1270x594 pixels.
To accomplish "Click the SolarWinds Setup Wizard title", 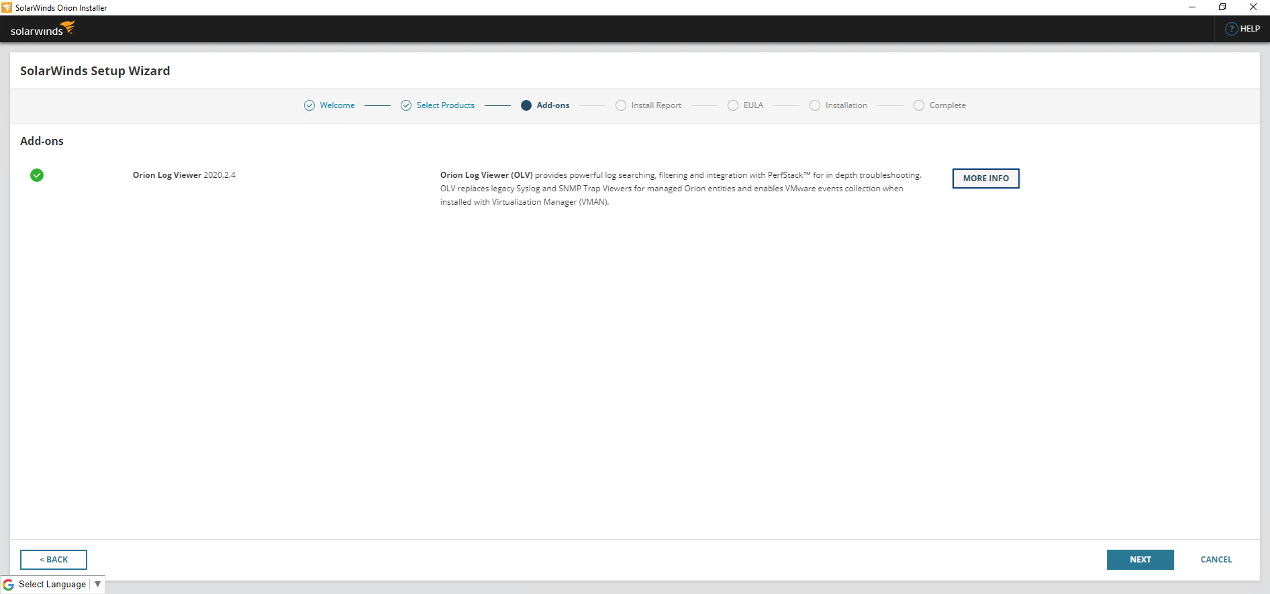I will tap(95, 71).
